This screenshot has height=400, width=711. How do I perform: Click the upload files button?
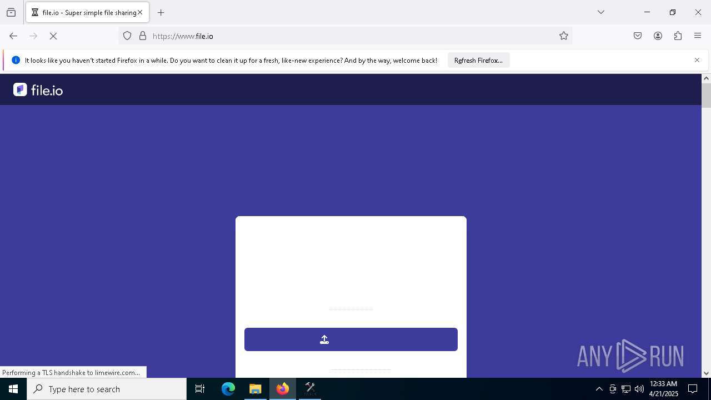(351, 339)
